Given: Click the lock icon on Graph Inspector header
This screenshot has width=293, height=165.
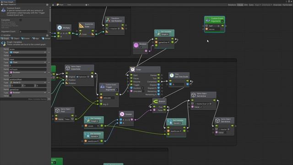Looking at the screenshot, I should (x=47, y=5).
